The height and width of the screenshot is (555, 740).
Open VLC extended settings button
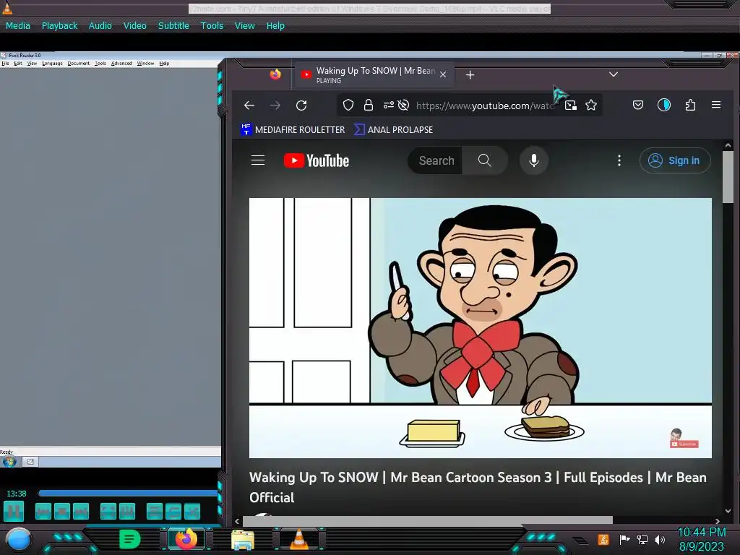coord(127,511)
